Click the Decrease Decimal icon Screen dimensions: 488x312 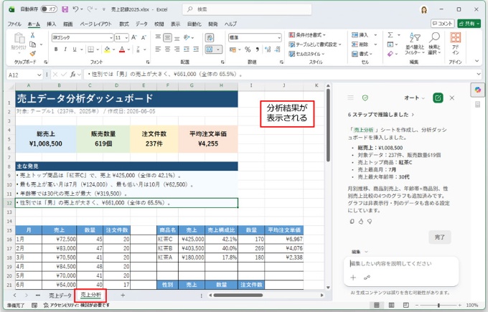pos(278,49)
